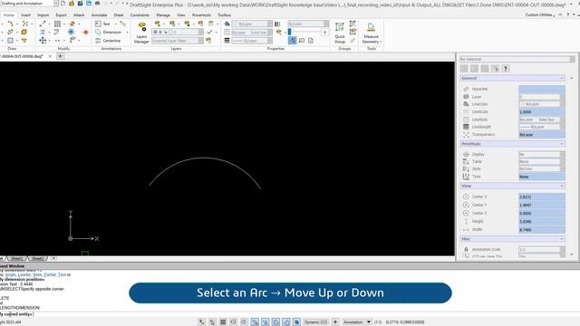The height and width of the screenshot is (326, 580).
Task: Click the Line Weight icon in Properties panel
Action: point(227,41)
